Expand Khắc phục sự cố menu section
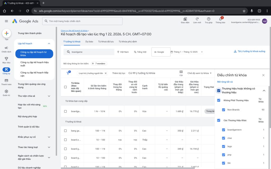271x169 pixels. [49, 137]
